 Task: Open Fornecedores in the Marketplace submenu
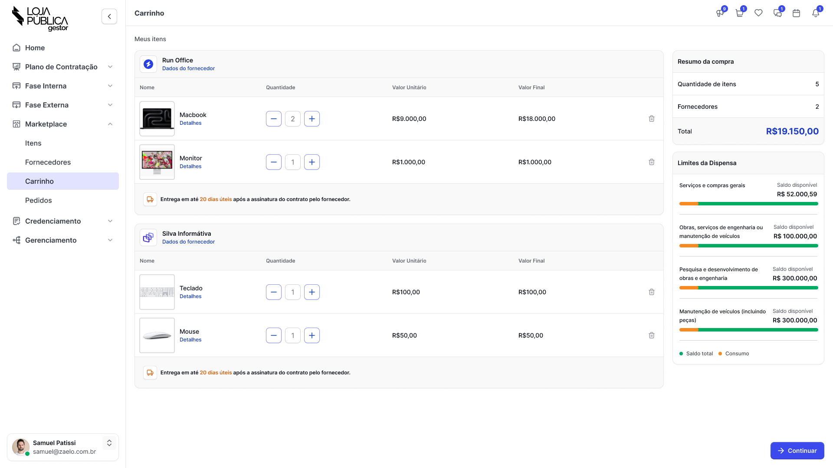click(x=48, y=162)
